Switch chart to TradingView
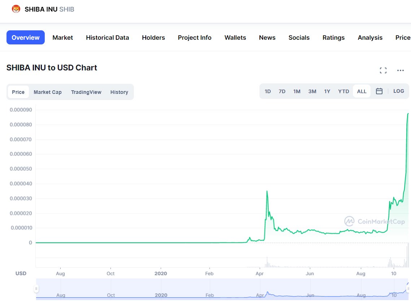This screenshot has width=411, height=303. pos(86,92)
